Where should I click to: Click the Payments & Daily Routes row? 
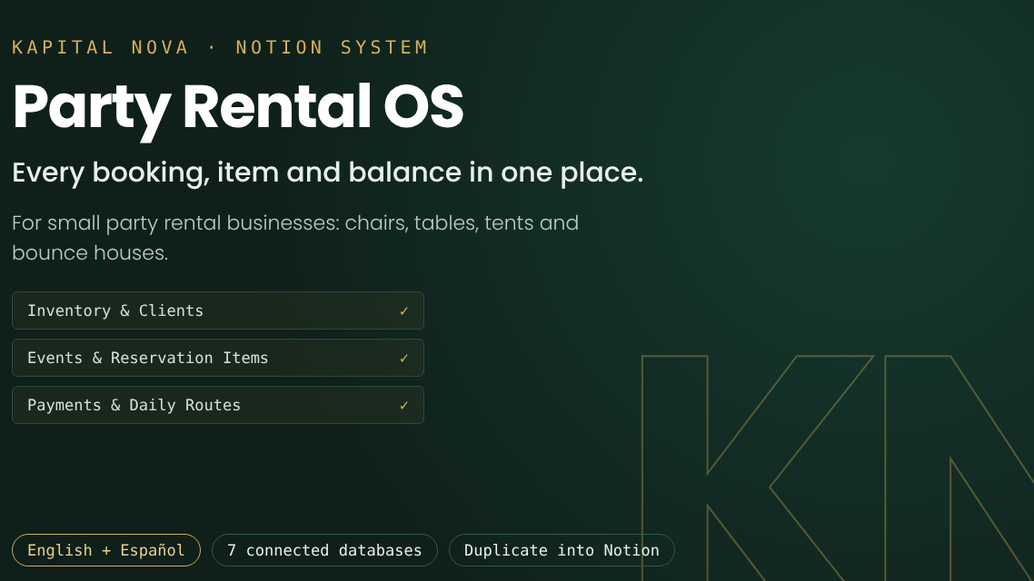(x=218, y=405)
